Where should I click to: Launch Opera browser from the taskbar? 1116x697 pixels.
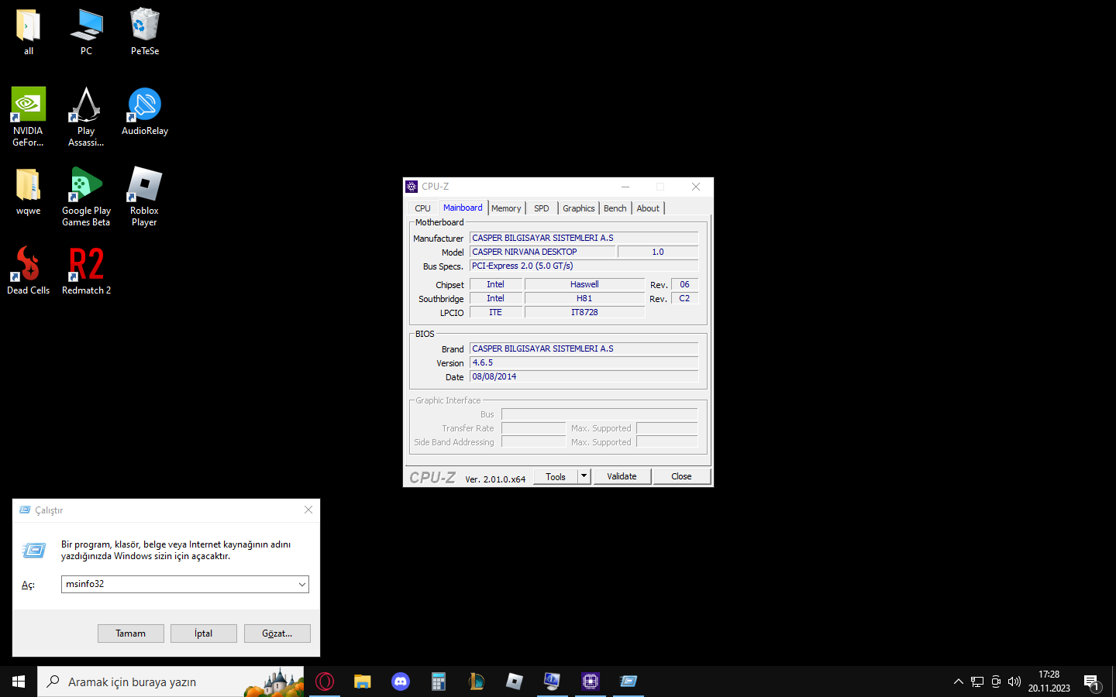pos(325,682)
